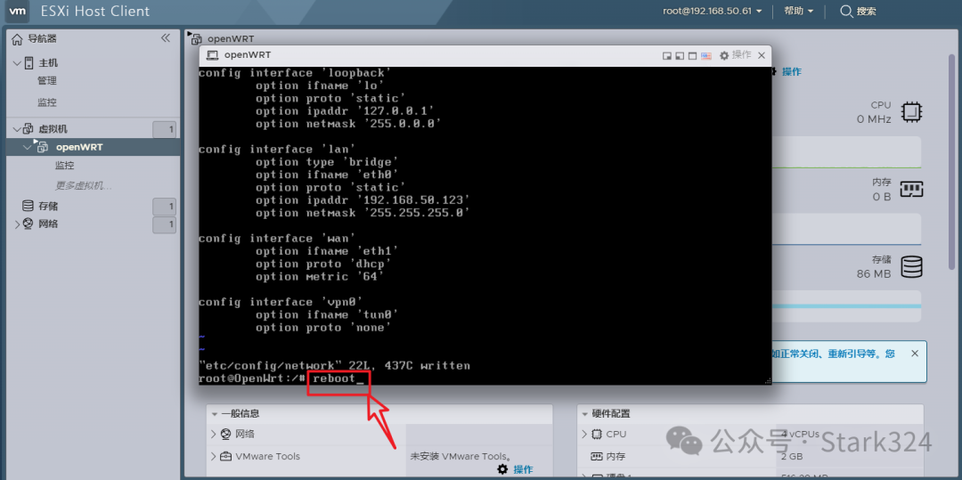The width and height of the screenshot is (962, 480).
Task: Click the storage count badge 1
Action: point(165,207)
